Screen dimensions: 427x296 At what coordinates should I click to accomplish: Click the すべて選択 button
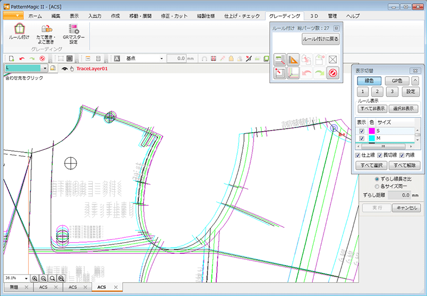pyautogui.click(x=371, y=165)
